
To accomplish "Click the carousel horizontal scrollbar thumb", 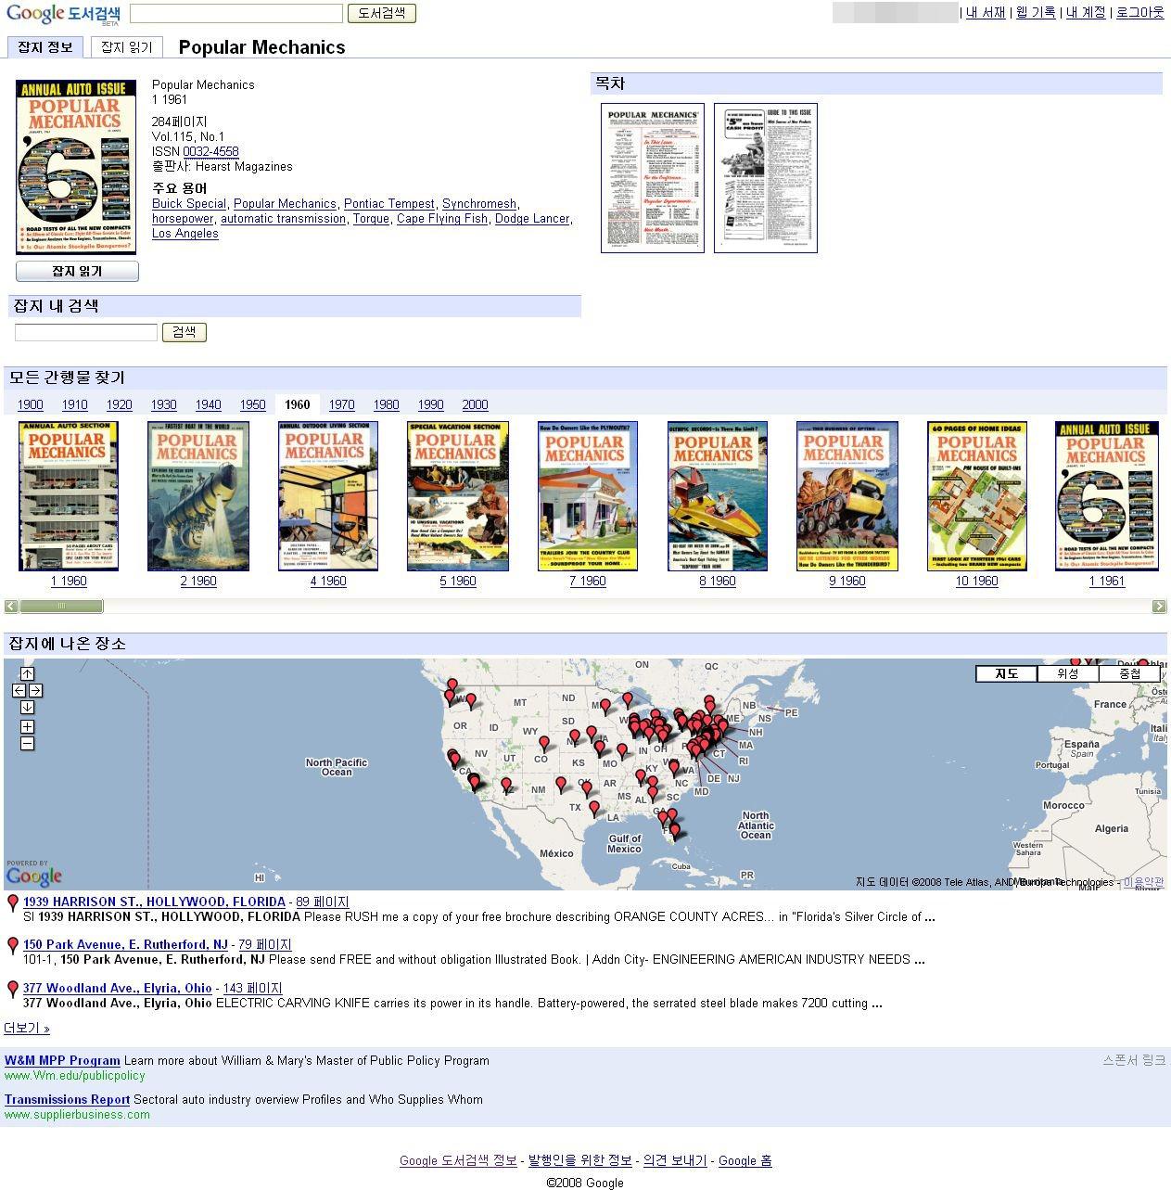I will point(61,607).
